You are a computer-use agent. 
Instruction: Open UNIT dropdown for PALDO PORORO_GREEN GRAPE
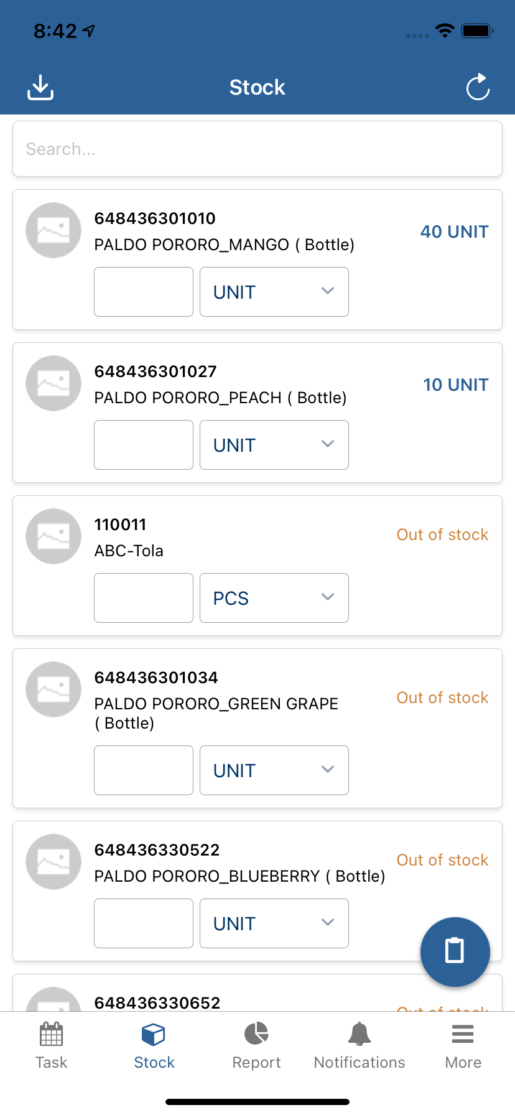[274, 770]
